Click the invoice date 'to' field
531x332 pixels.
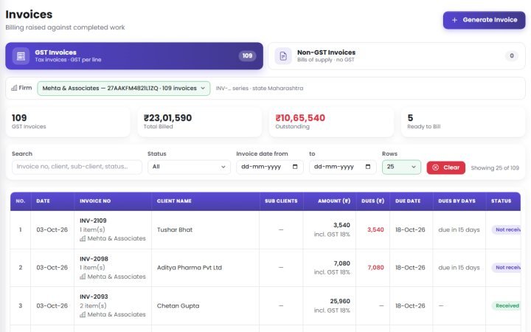[342, 167]
